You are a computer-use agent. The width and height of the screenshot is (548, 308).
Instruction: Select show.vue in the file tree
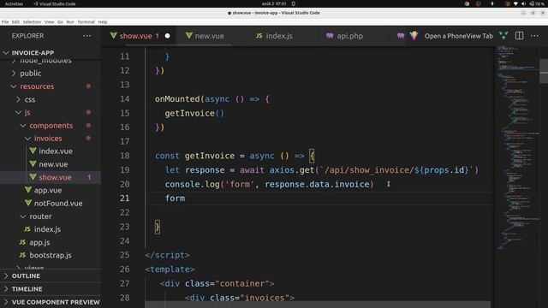[x=55, y=177]
